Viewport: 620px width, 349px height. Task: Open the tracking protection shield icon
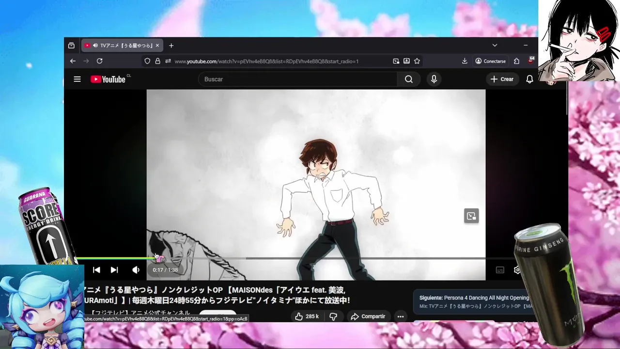[147, 61]
